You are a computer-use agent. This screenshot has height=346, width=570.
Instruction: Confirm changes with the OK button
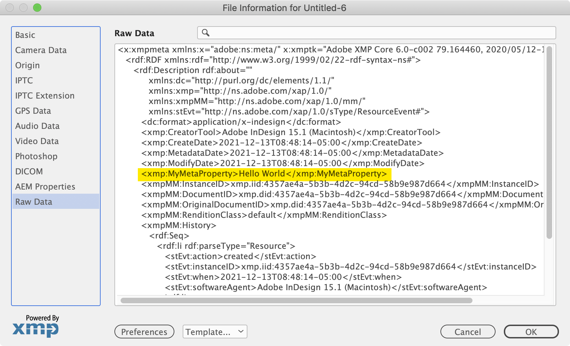coord(531,332)
